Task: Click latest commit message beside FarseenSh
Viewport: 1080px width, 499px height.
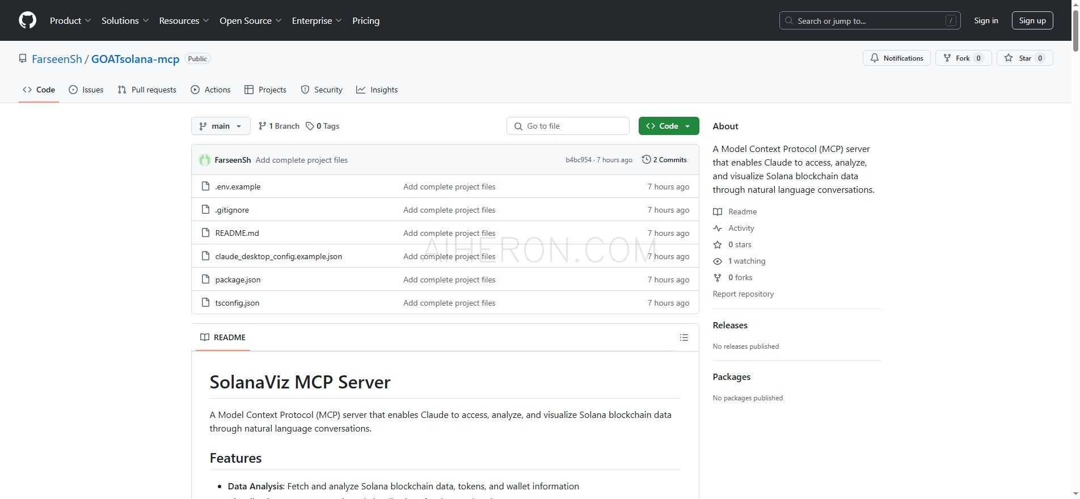Action: tap(302, 160)
